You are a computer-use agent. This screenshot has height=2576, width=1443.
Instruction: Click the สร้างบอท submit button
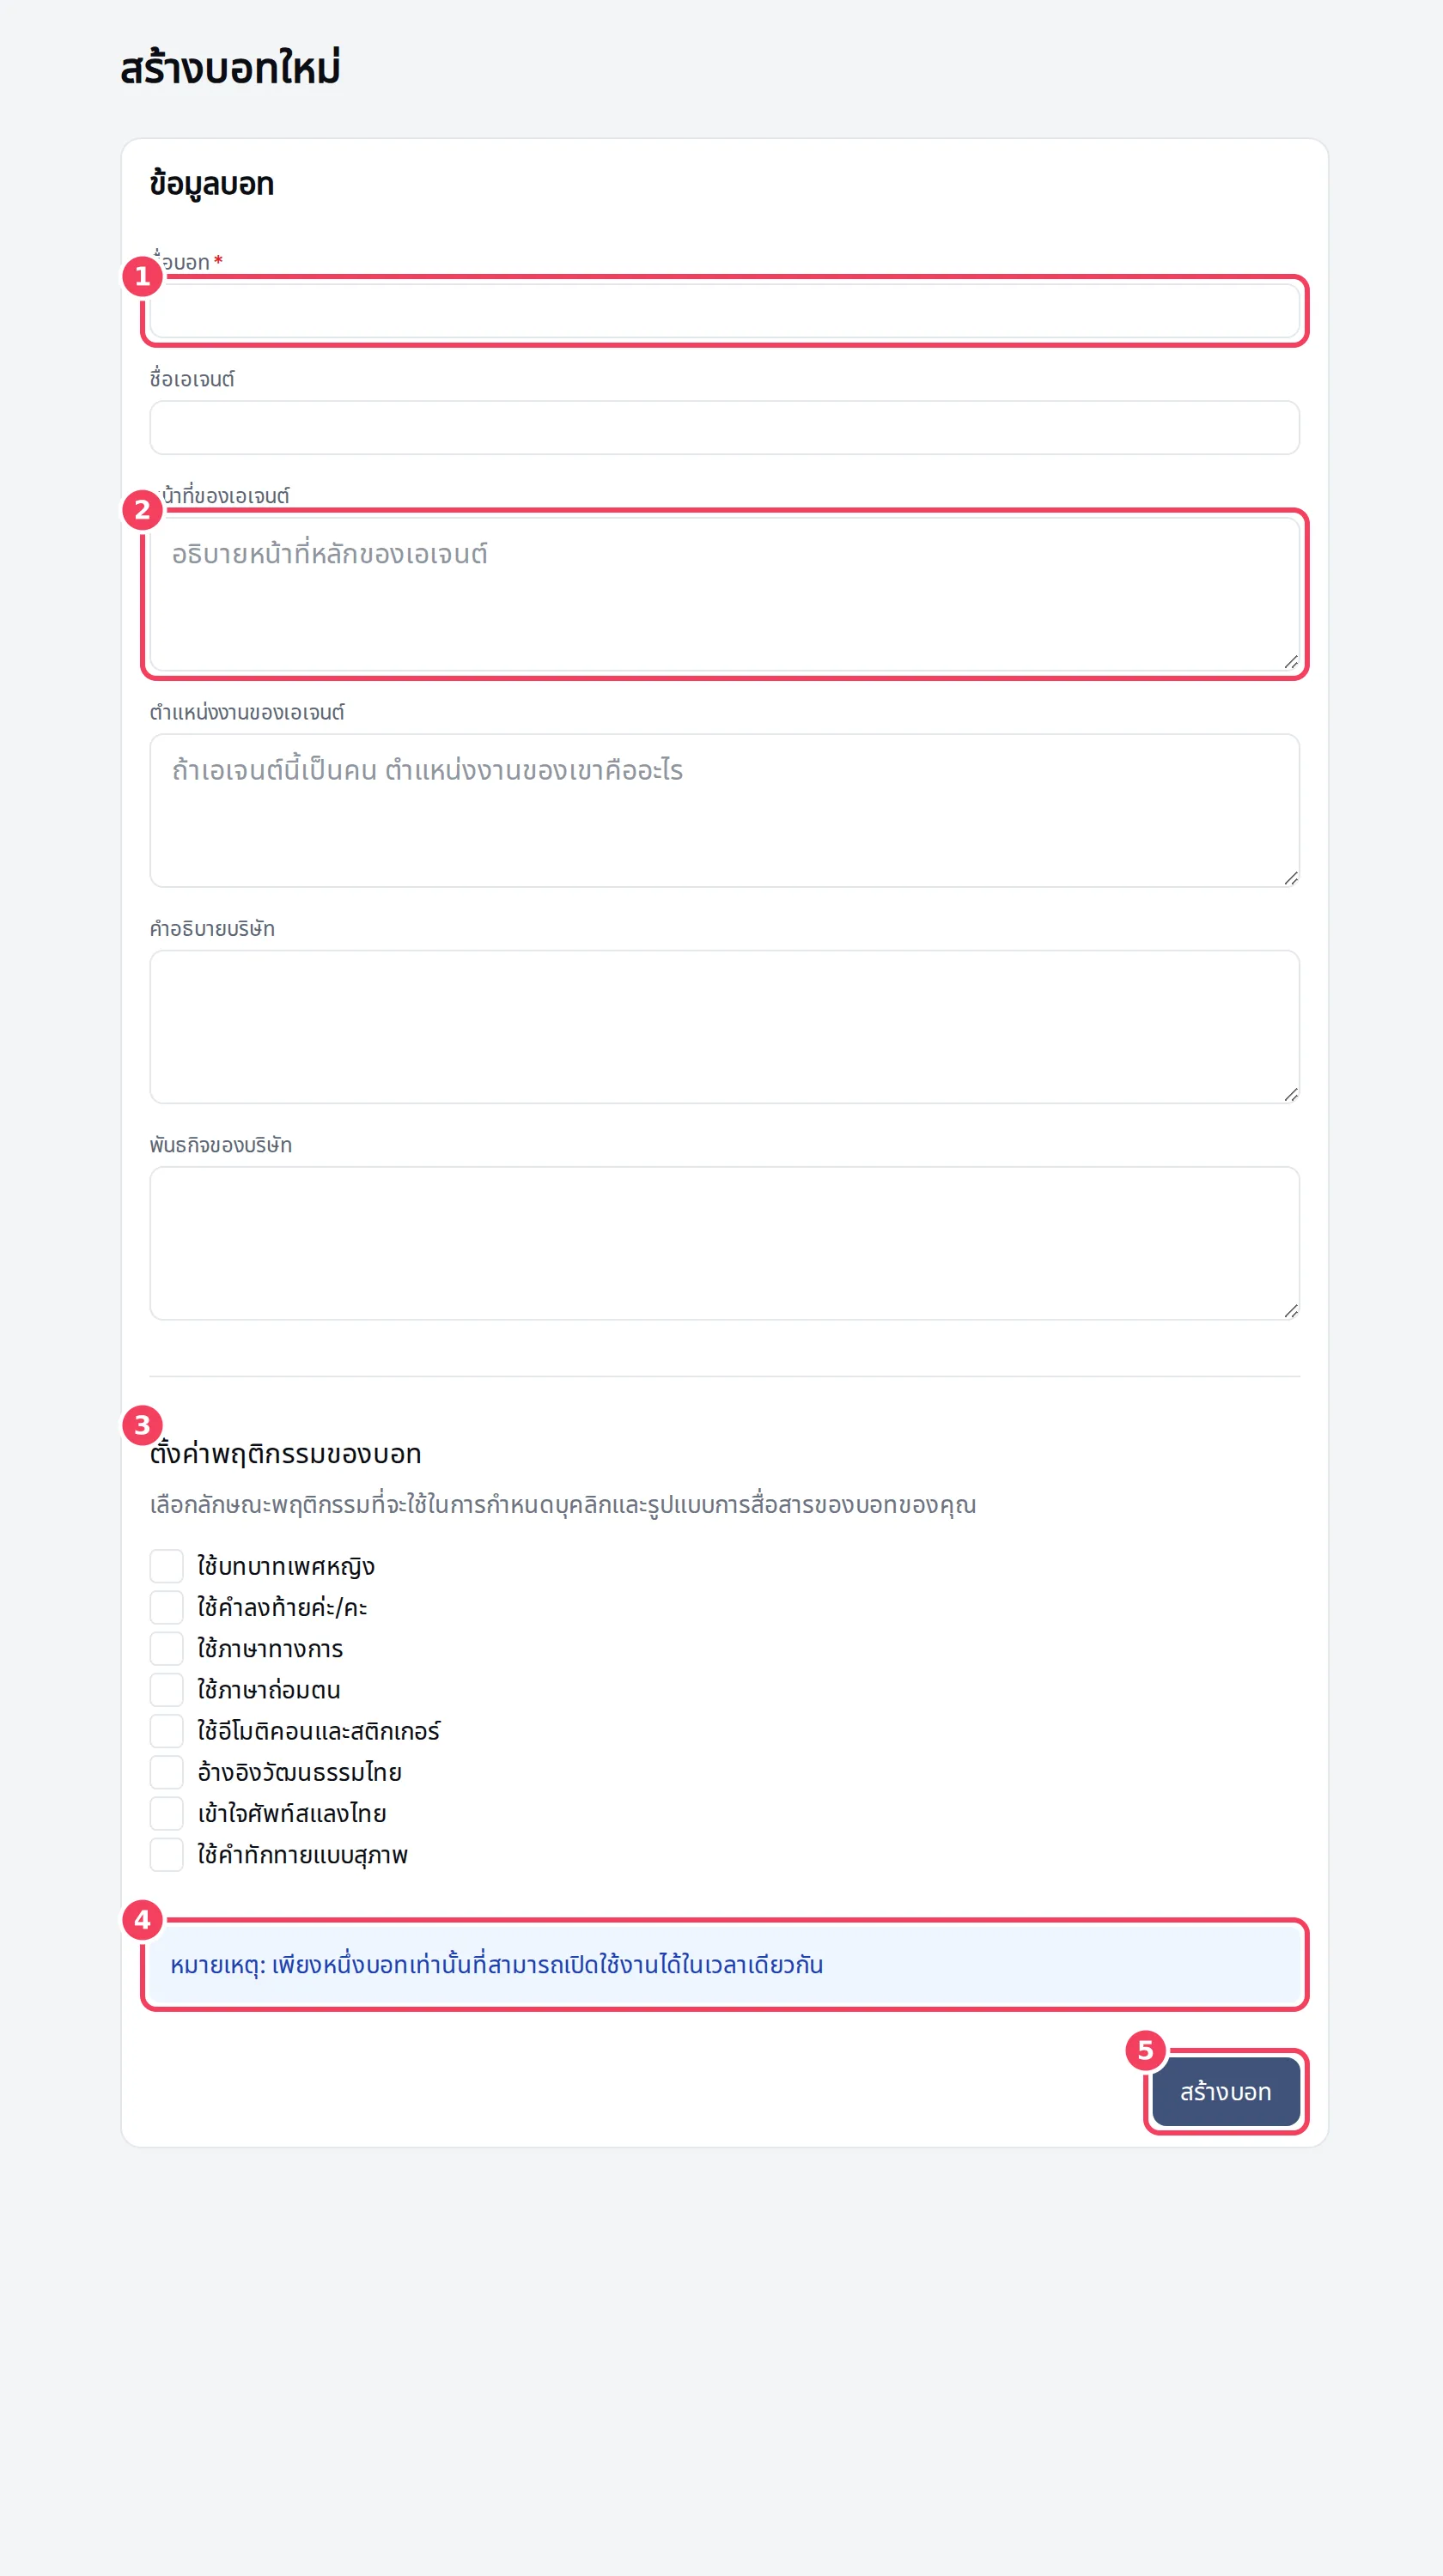pyautogui.click(x=1226, y=2092)
